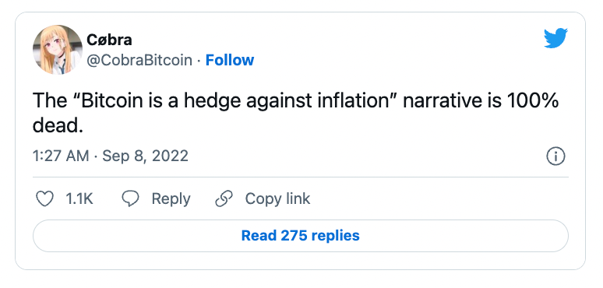Image resolution: width=603 pixels, height=288 pixels.
Task: Click the word "dead." in the tweet
Action: click(58, 125)
